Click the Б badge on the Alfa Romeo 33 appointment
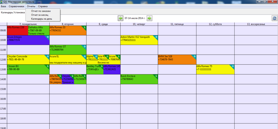Viewport: 278px width, 129px height. [85, 27]
